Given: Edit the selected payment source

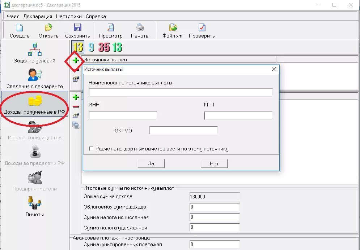Looking at the screenshot, I should click(76, 79).
